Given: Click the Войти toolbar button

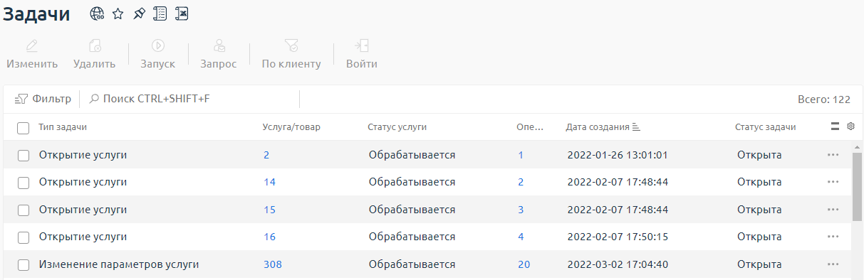Looking at the screenshot, I should 362,54.
